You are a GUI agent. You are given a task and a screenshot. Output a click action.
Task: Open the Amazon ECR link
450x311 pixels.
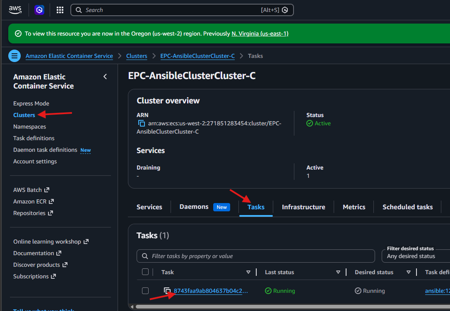click(x=29, y=201)
